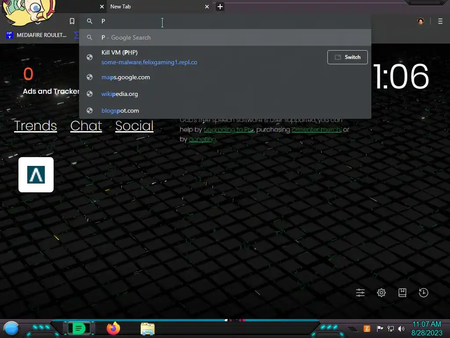Open new tab customize sliders icon
The height and width of the screenshot is (338, 450).
(360, 293)
